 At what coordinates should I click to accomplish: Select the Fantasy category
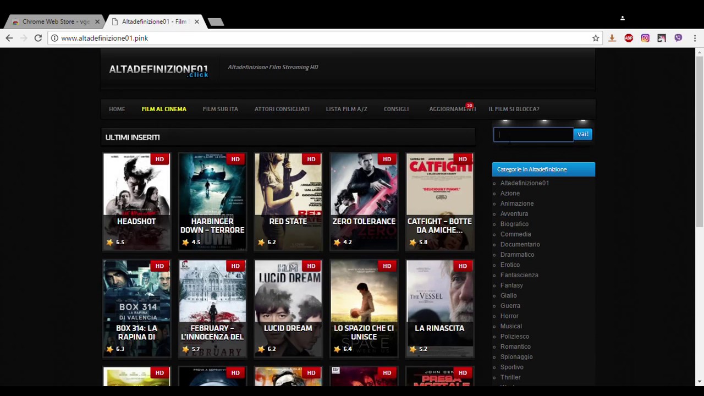[512, 285]
